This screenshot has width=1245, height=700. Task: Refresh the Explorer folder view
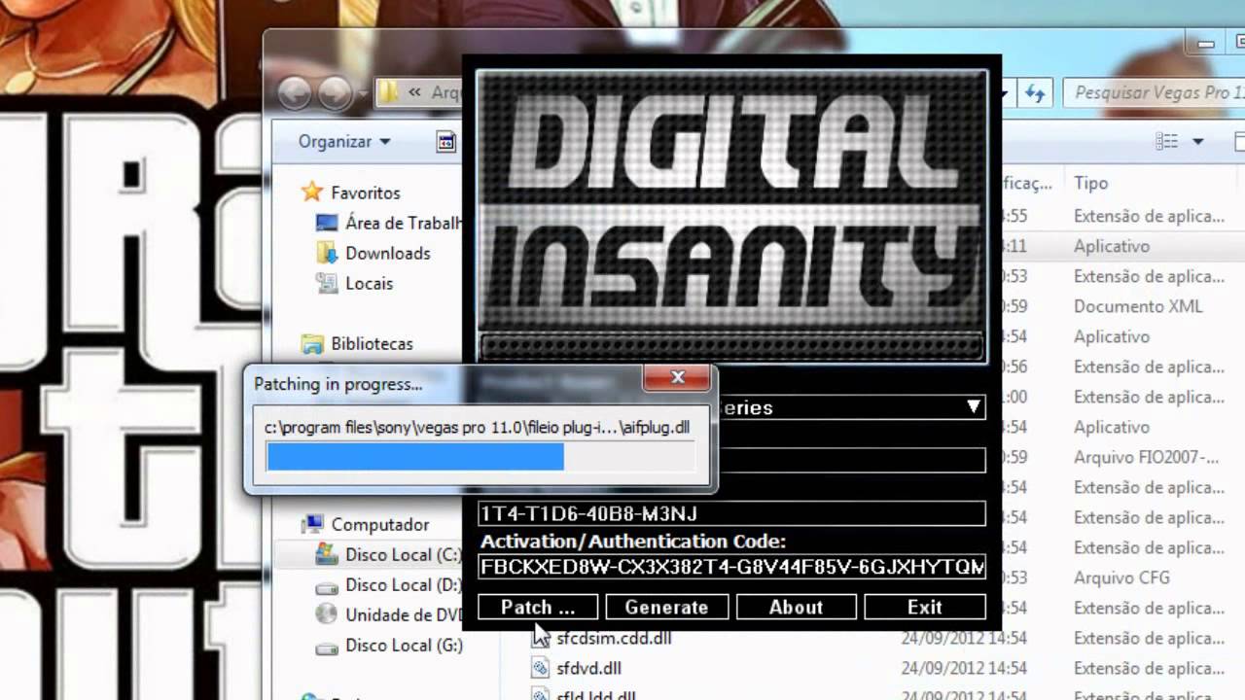click(x=1036, y=93)
